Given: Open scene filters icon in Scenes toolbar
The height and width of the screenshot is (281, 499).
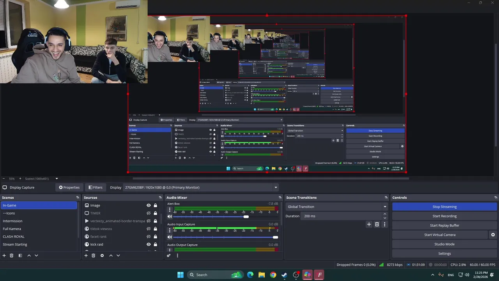Looking at the screenshot, I should 20,256.
